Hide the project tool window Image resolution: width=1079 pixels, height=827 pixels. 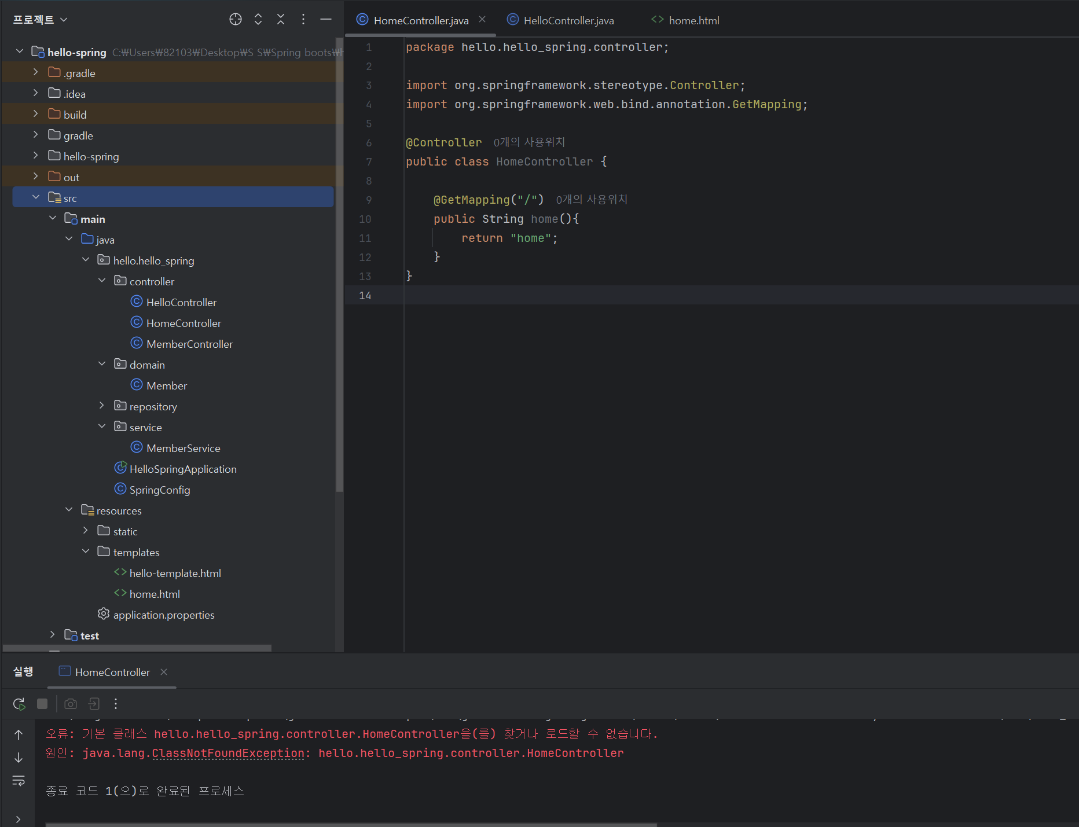(x=326, y=19)
